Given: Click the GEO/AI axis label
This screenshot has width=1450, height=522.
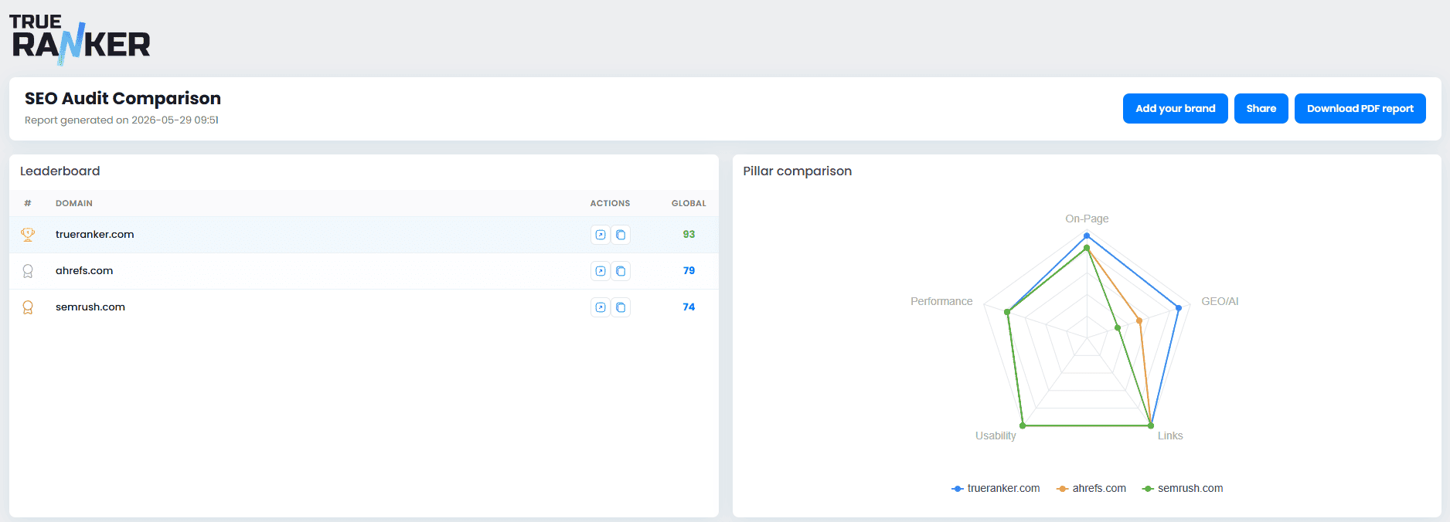Looking at the screenshot, I should click(x=1220, y=301).
